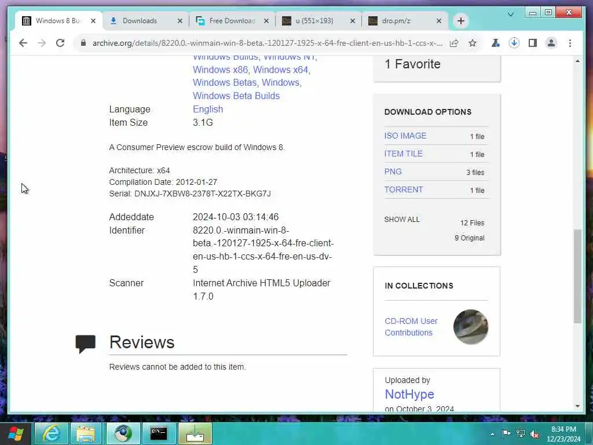The height and width of the screenshot is (445, 593).
Task: Close the Windows 8 Build tab
Action: point(93,21)
